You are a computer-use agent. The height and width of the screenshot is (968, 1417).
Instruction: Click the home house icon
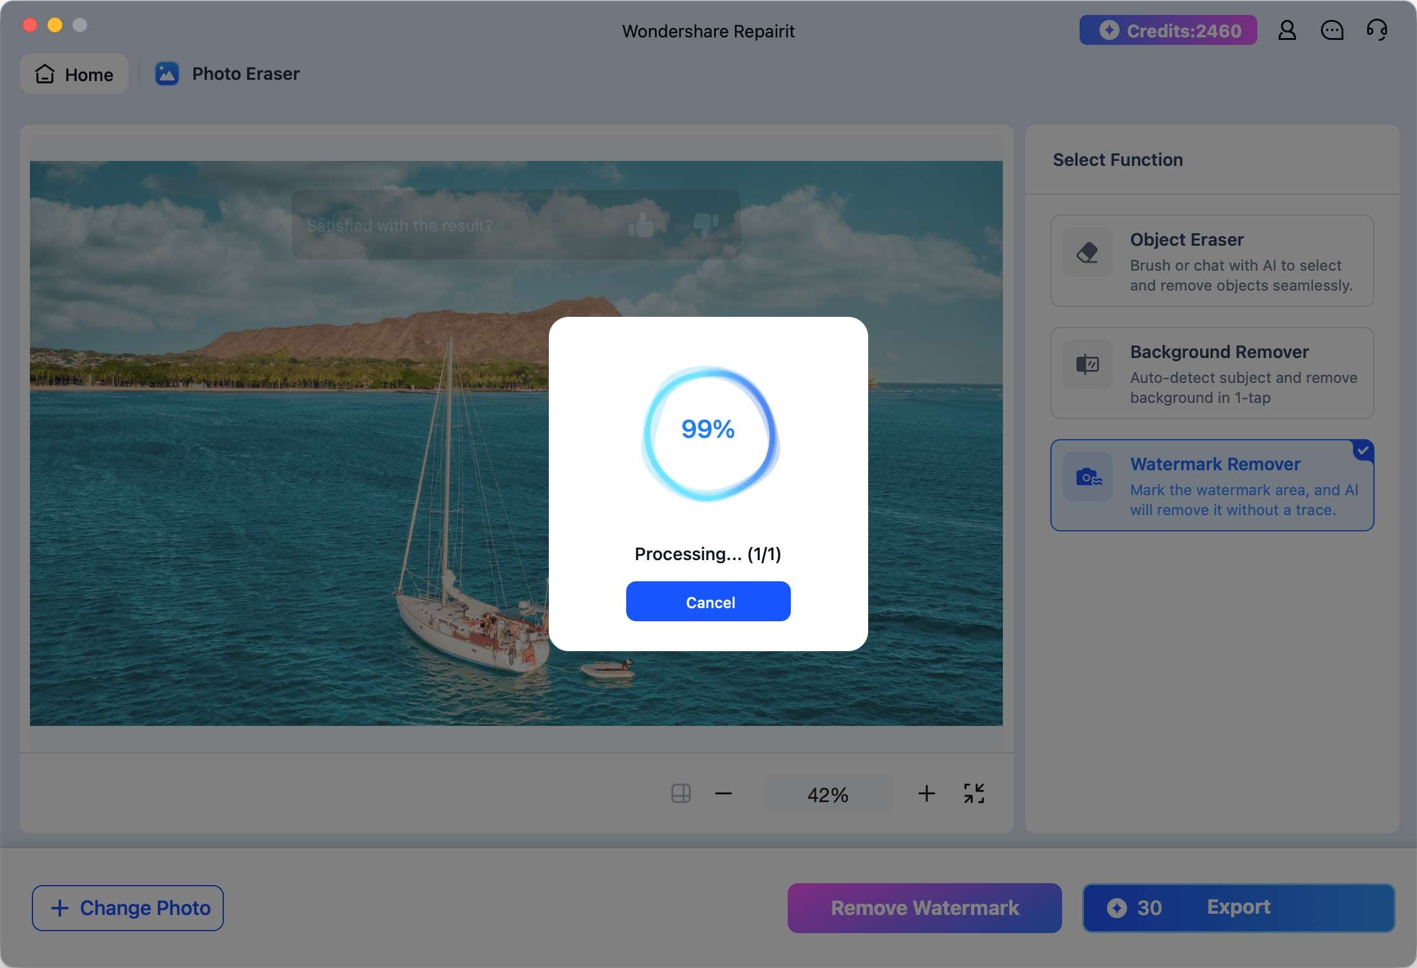(45, 74)
